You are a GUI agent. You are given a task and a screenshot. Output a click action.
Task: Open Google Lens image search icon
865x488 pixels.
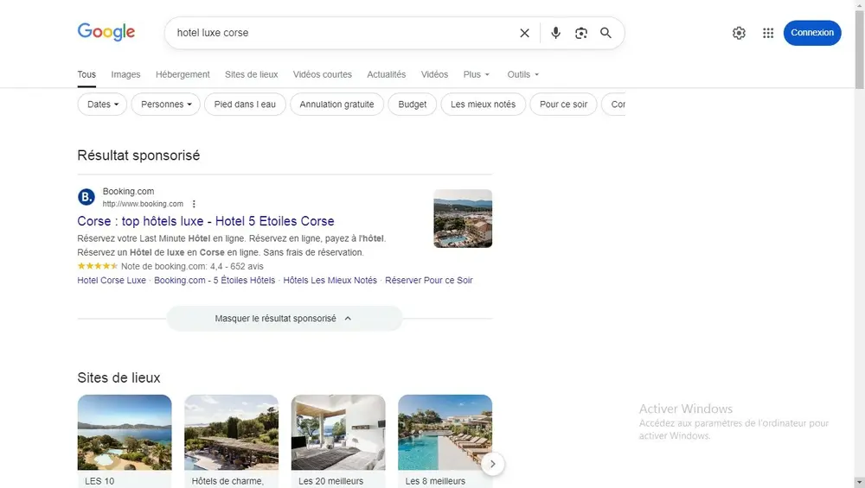point(581,33)
